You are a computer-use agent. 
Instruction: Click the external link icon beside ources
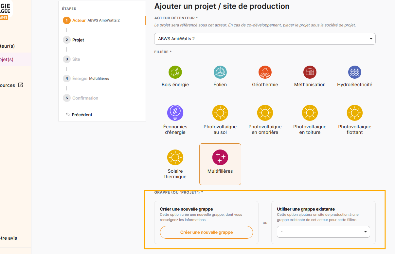click(21, 85)
